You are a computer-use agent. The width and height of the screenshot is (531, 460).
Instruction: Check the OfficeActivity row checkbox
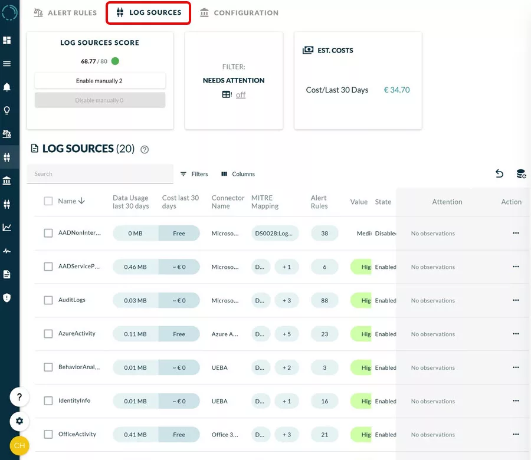pyautogui.click(x=48, y=434)
